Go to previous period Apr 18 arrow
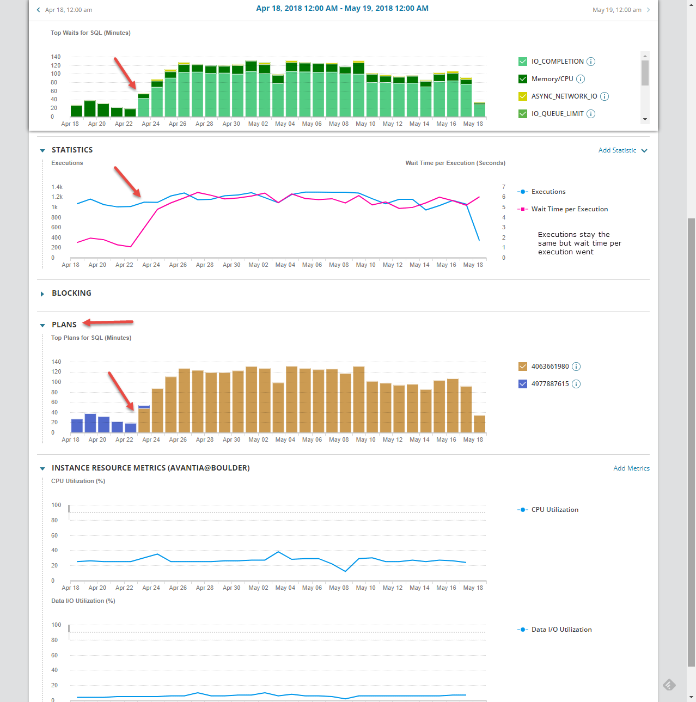Viewport: 696px width, 702px height. coord(38,10)
